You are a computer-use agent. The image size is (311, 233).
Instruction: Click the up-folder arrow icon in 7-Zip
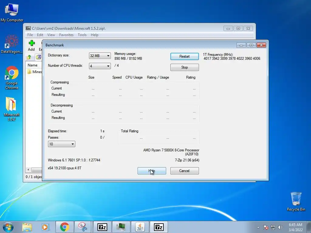[29, 57]
